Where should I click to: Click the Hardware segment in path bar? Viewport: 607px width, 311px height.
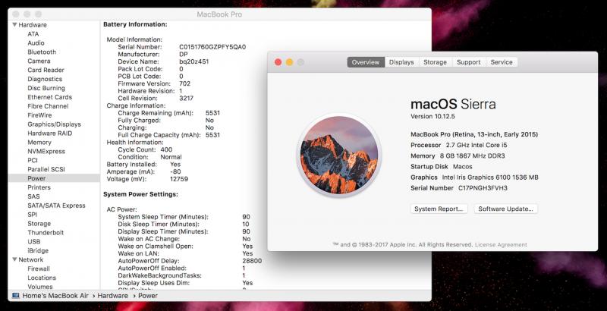coord(112,295)
